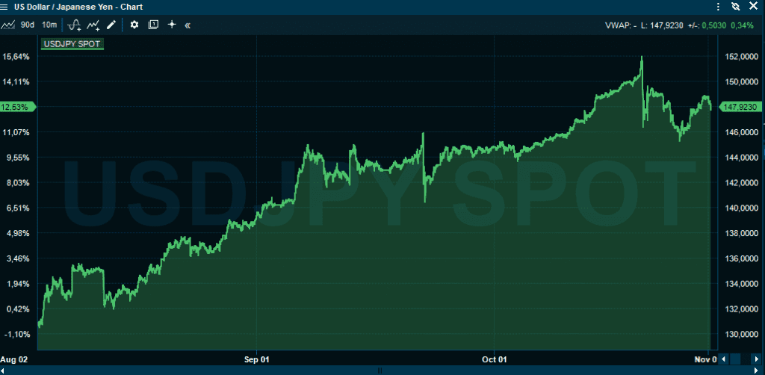
Task: Click the Aug 02 date label
Action: [12, 359]
